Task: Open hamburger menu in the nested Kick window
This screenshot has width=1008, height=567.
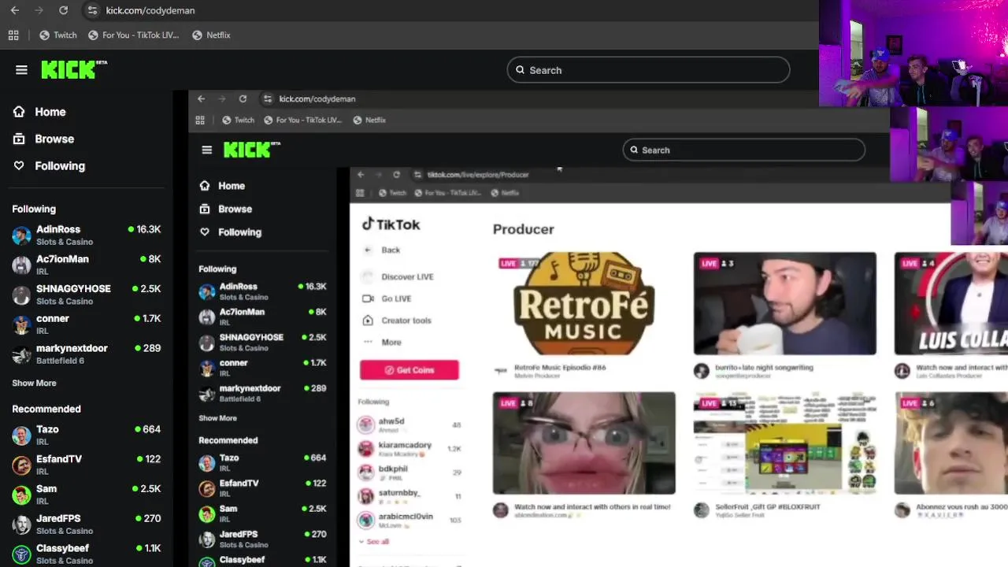Action: point(207,150)
